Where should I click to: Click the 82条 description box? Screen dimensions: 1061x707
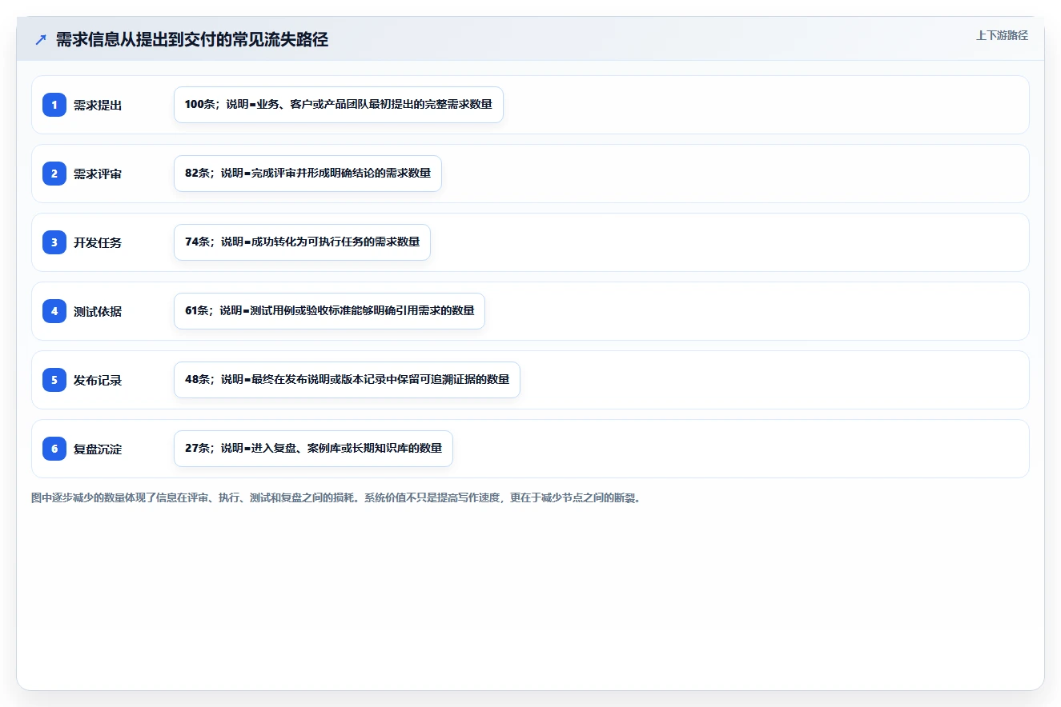(x=307, y=174)
